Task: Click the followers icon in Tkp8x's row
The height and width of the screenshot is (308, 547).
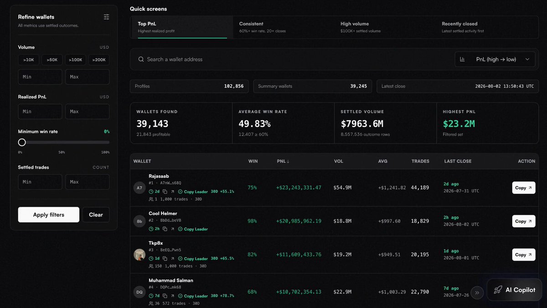Action: [151, 266]
